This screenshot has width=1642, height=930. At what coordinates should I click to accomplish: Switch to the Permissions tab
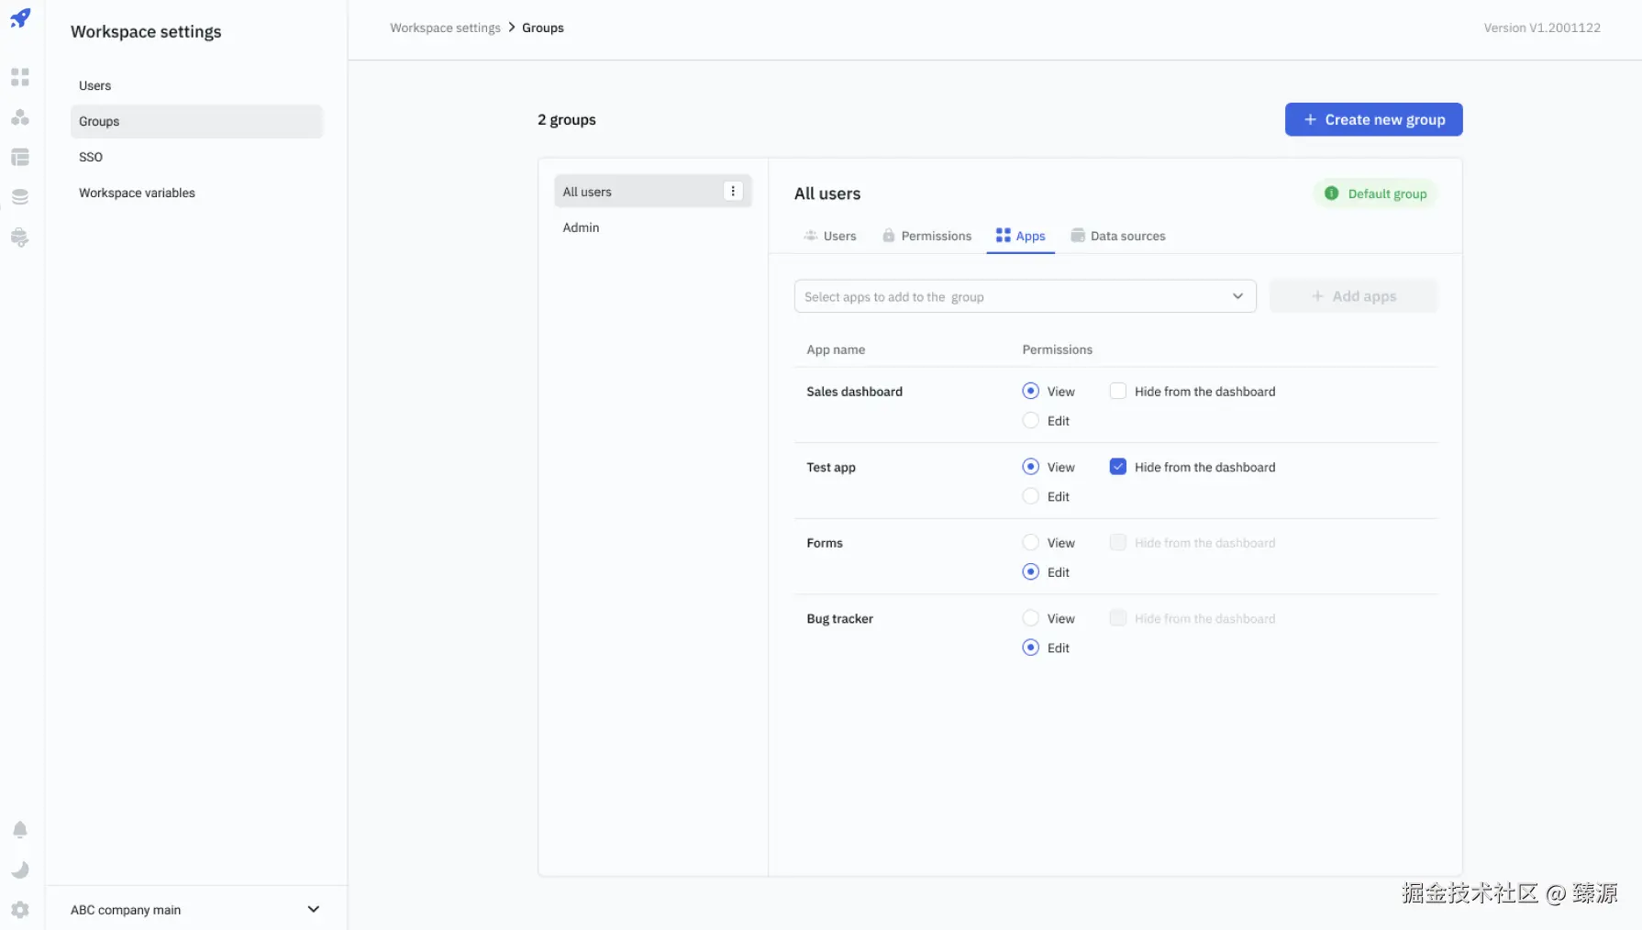pos(926,237)
